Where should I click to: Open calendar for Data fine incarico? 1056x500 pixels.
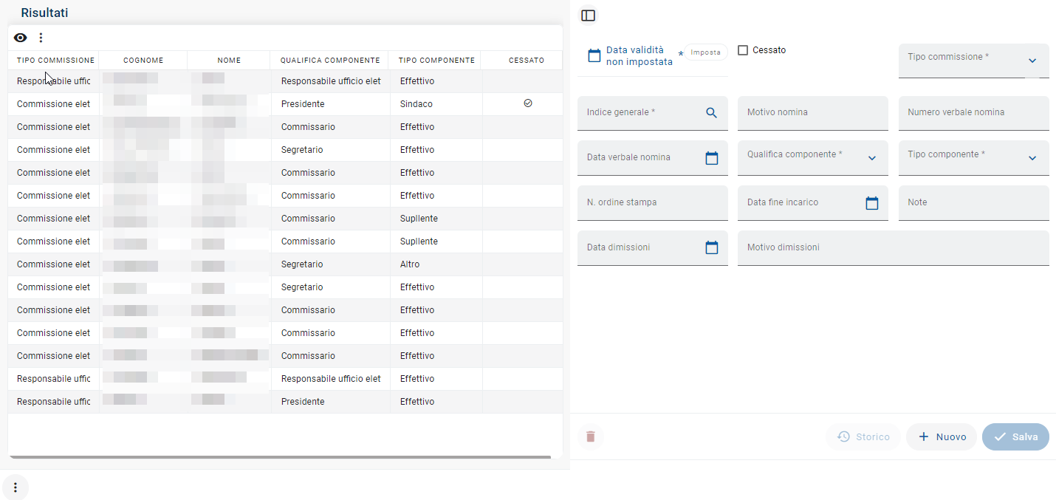pyautogui.click(x=871, y=203)
